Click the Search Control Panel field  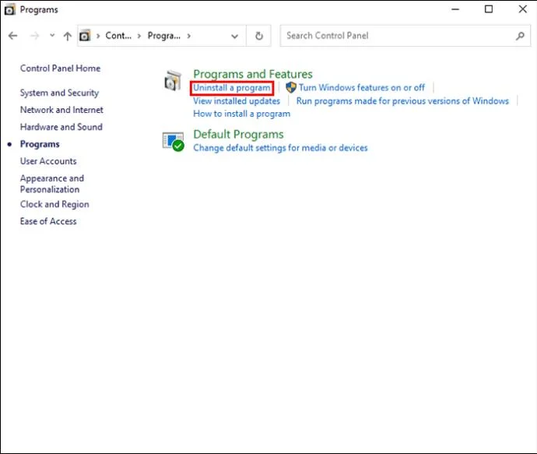pos(405,36)
